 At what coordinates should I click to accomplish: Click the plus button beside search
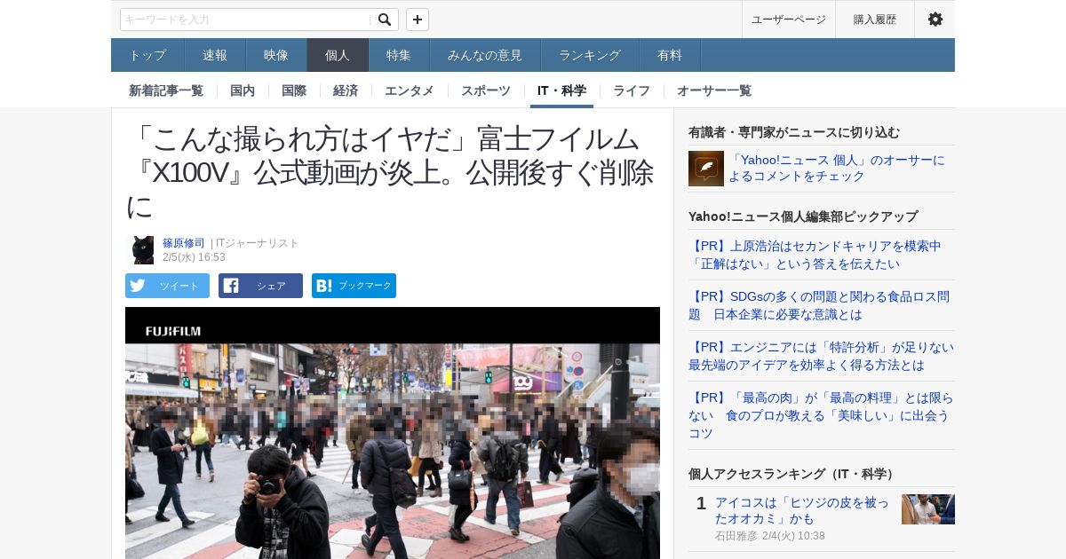(418, 20)
